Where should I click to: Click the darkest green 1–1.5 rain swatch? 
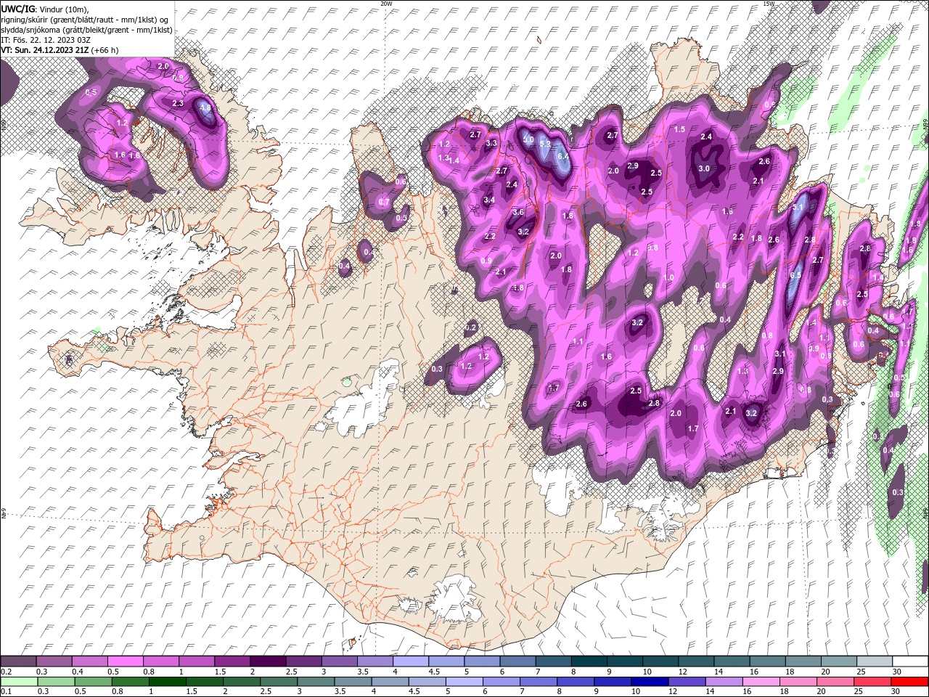(168, 681)
